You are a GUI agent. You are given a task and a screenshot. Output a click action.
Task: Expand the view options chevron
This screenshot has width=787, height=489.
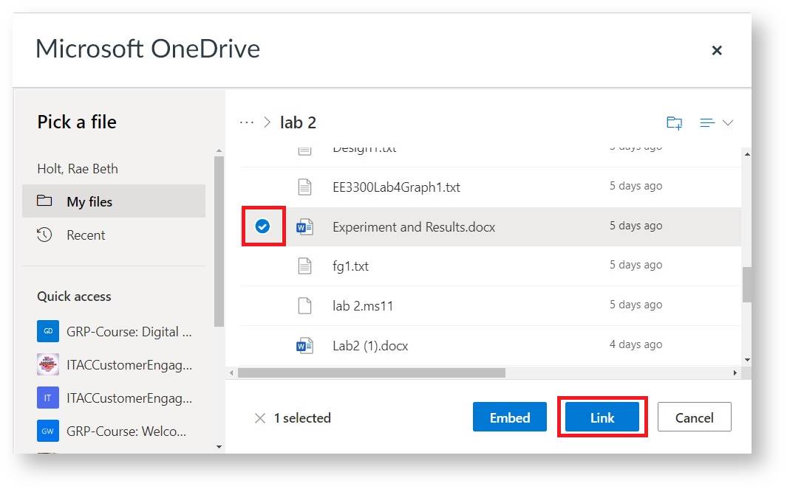pyautogui.click(x=727, y=123)
